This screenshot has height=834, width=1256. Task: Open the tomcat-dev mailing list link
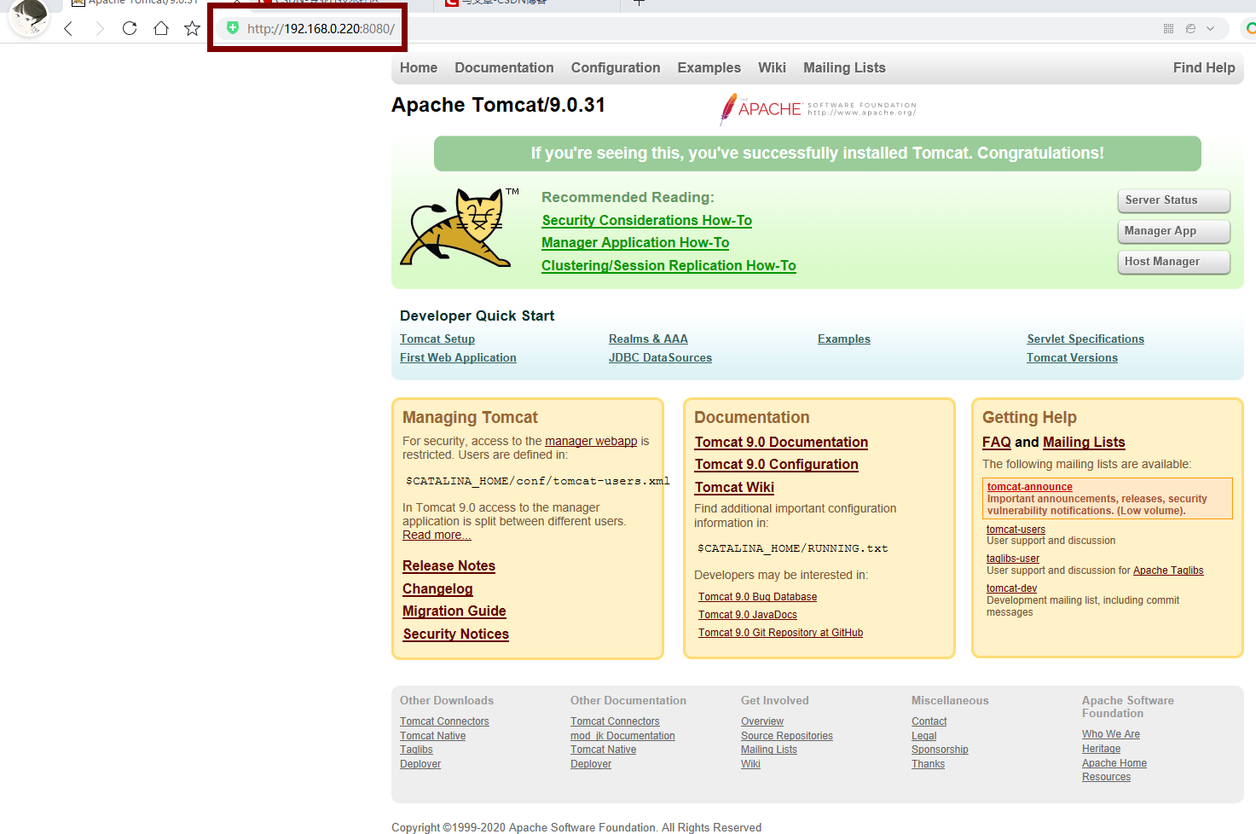pyautogui.click(x=1011, y=588)
